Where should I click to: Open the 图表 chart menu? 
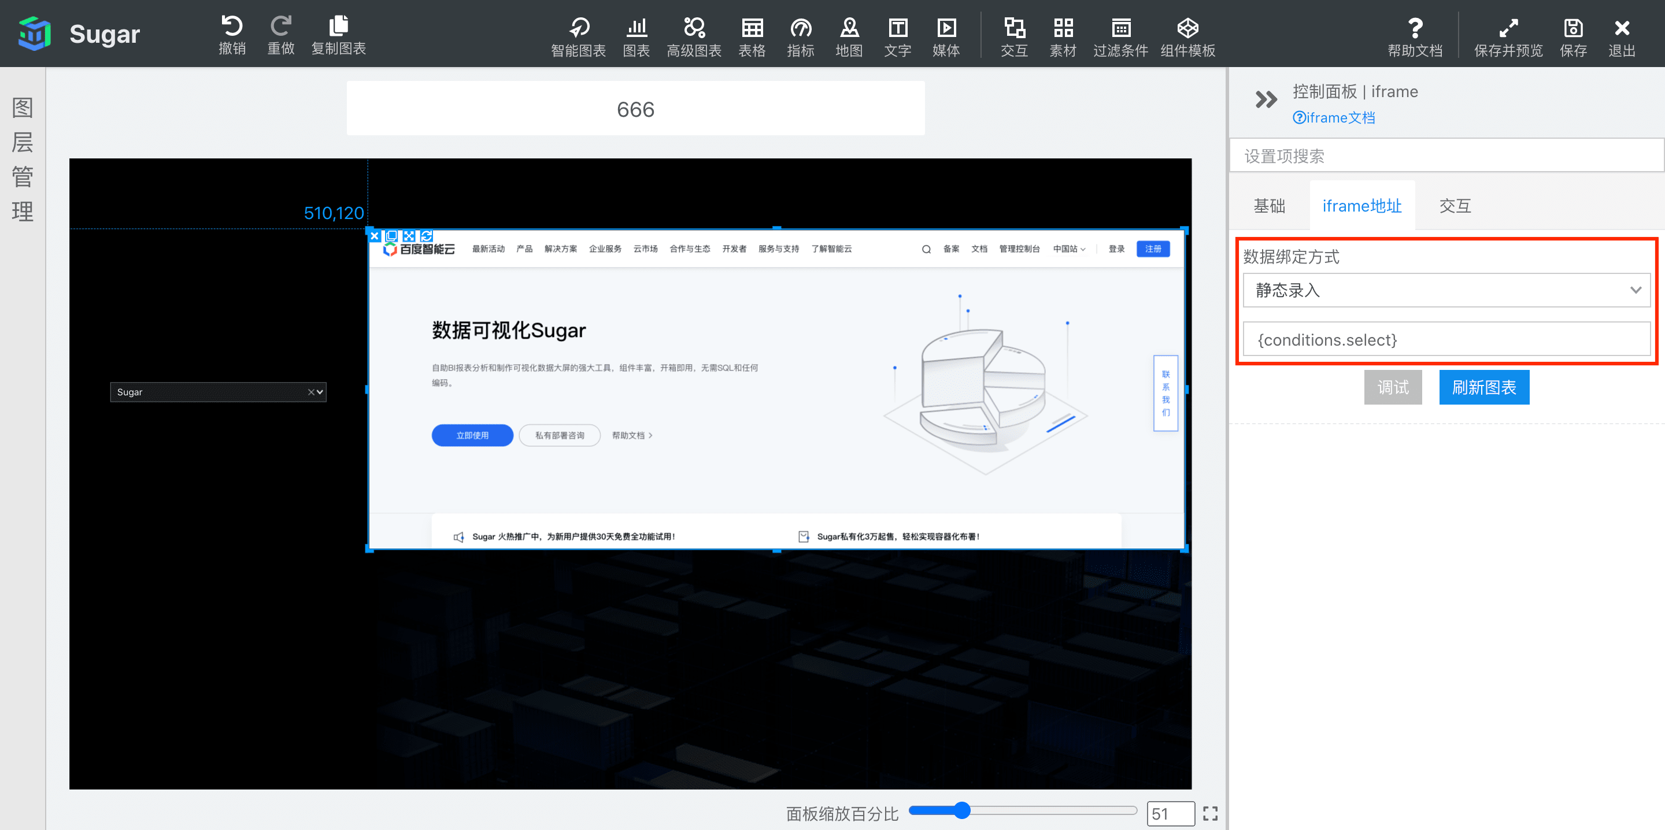[636, 37]
